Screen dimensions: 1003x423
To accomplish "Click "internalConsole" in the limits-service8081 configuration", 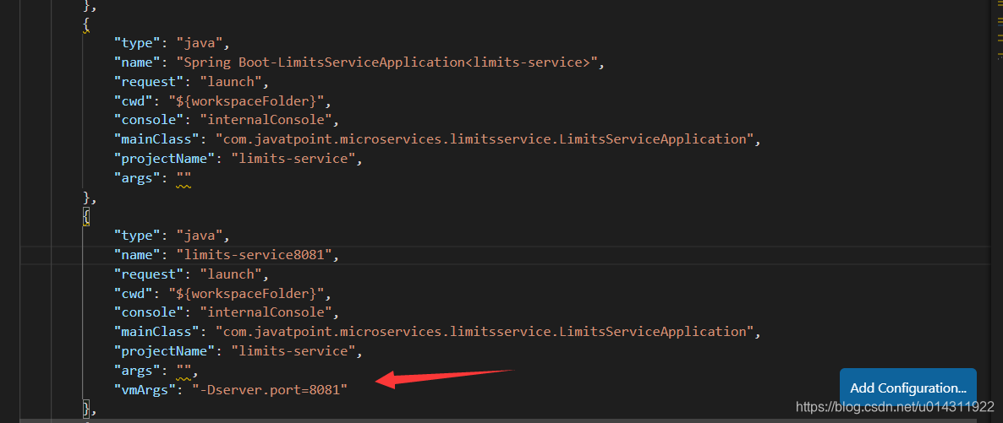I will coord(266,312).
